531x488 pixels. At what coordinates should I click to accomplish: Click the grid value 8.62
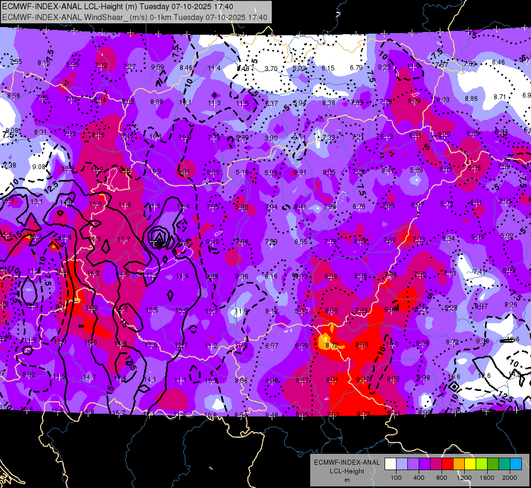(x=28, y=375)
